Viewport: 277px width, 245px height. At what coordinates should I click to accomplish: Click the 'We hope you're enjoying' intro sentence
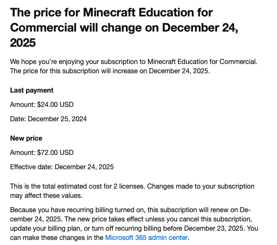click(x=134, y=62)
